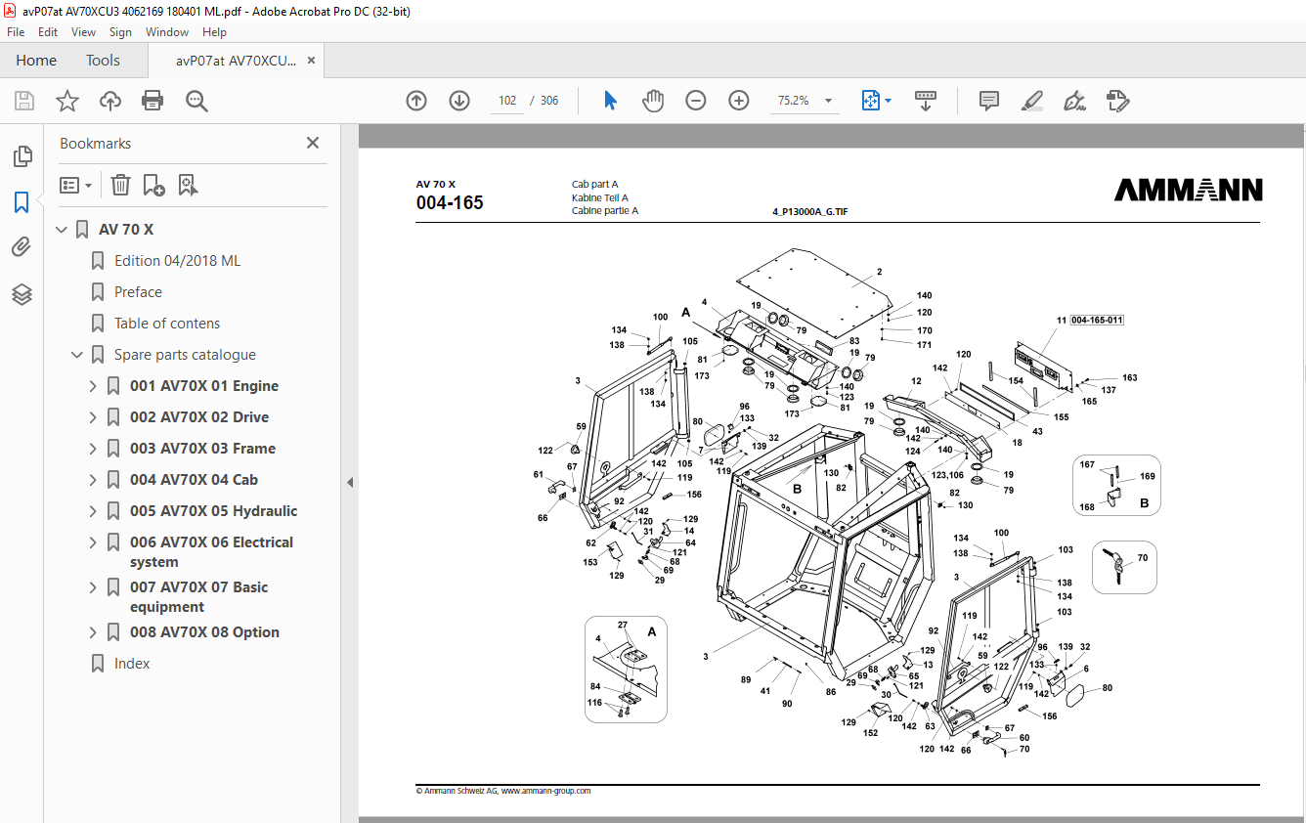Open the Help menu
Image resolution: width=1306 pixels, height=823 pixels.
pyautogui.click(x=214, y=32)
